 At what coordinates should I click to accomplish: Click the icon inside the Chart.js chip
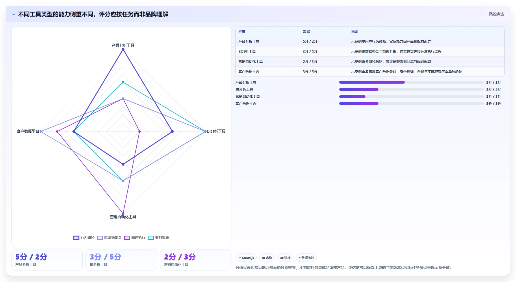(x=240, y=258)
